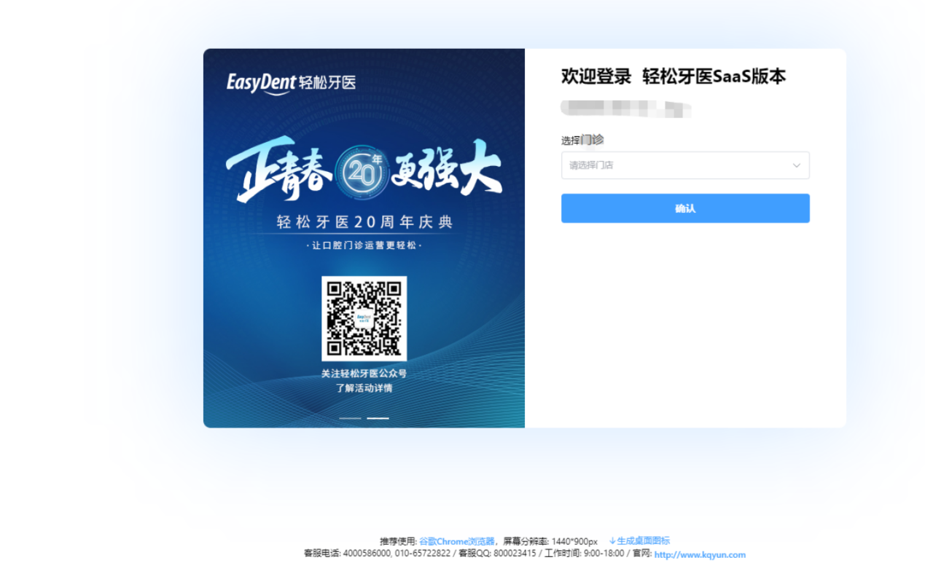This screenshot has width=925, height=563.
Task: Click the customer service phone 4000586000 text
Action: tap(367, 554)
